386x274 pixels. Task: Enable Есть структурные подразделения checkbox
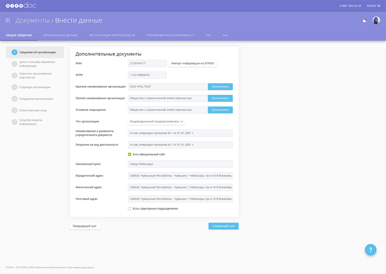point(130,208)
